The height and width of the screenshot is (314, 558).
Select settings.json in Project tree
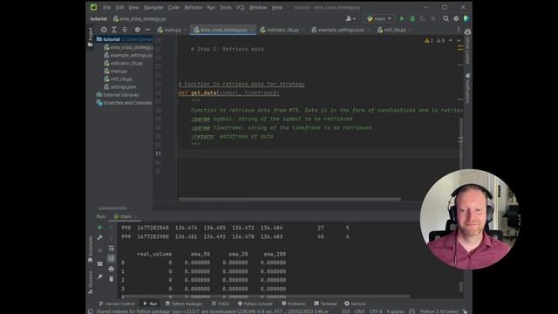pos(123,87)
